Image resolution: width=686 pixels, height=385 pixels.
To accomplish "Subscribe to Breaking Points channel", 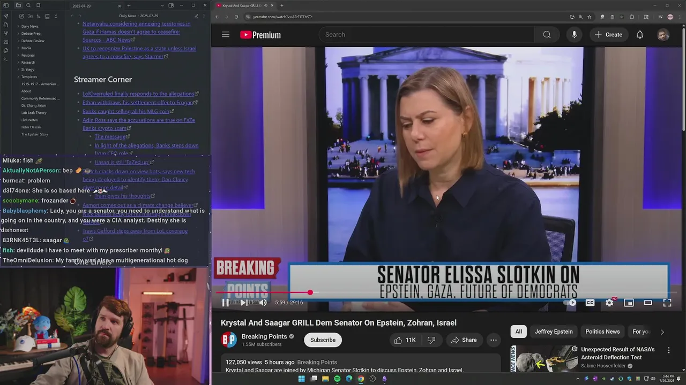I will (x=323, y=340).
